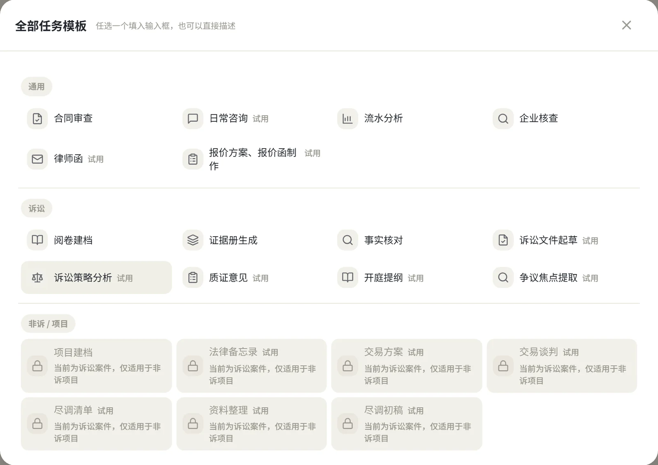Pick the 事实核对 template label

click(x=383, y=240)
